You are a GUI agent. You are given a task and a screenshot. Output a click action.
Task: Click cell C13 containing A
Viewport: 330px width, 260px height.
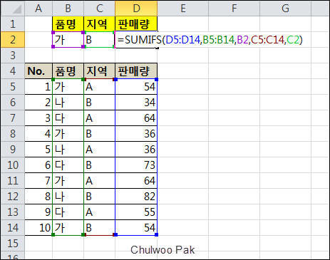[99, 212]
